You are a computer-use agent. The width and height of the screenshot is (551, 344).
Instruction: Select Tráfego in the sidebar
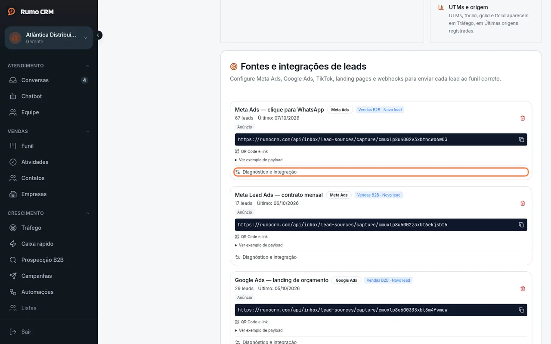[49, 228]
